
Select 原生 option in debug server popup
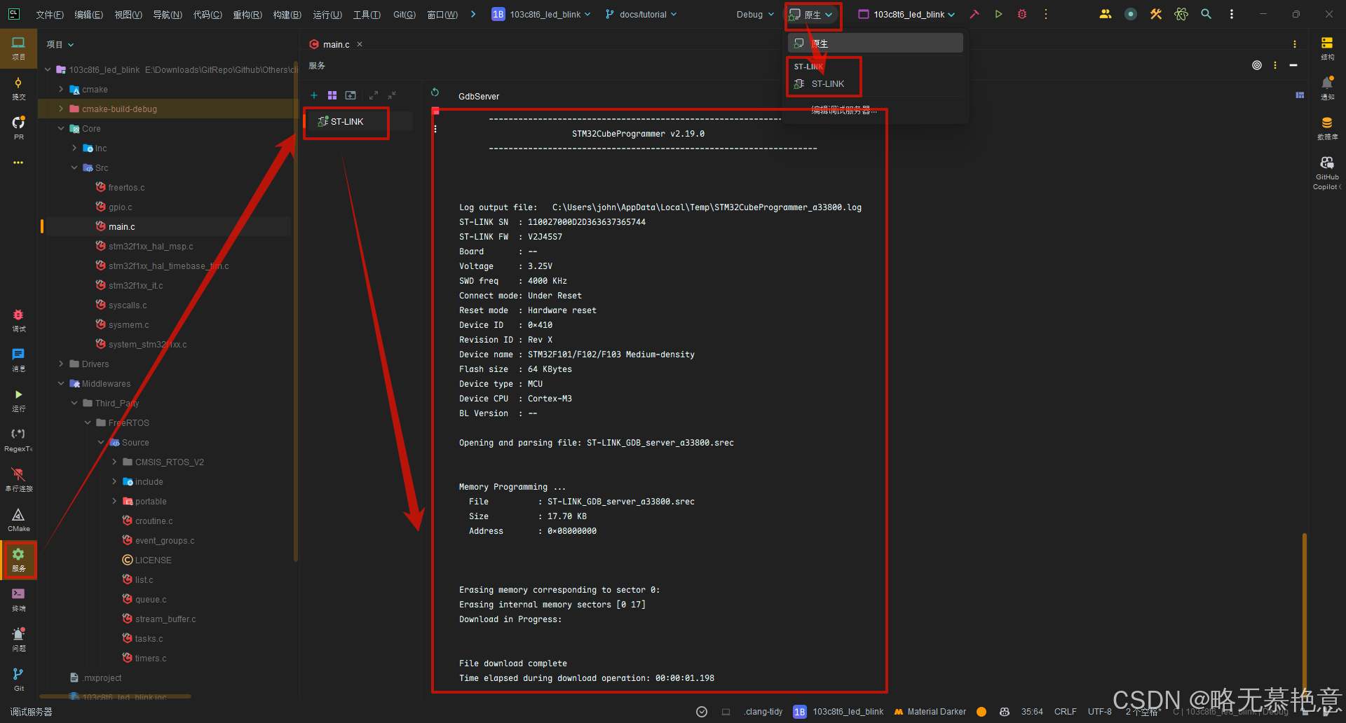point(876,43)
